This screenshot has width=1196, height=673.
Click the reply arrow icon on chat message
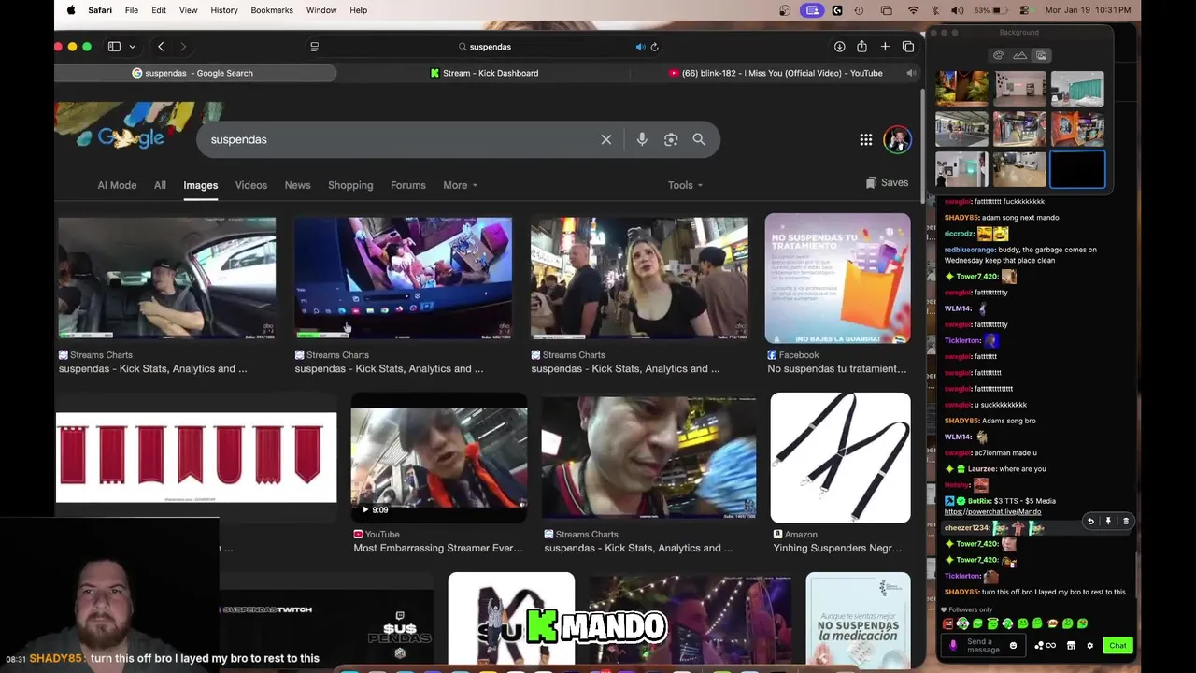pos(1090,522)
